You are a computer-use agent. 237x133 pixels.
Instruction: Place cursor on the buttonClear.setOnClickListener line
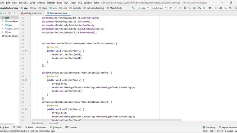[x=79, y=44]
